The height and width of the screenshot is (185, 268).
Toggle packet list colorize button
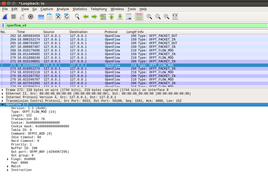(139, 17)
